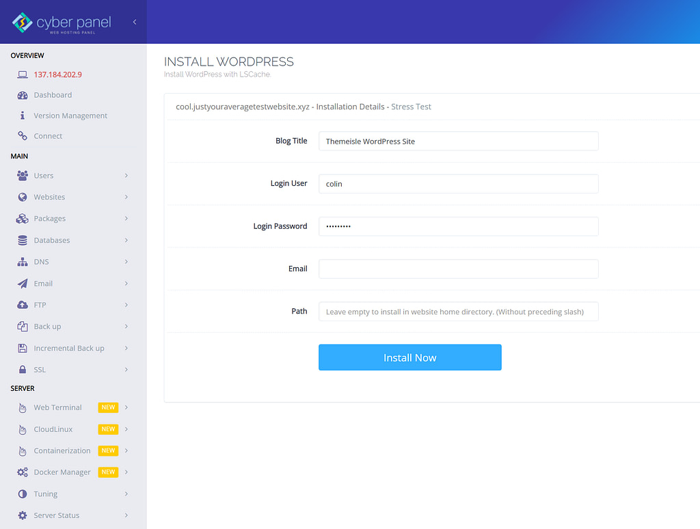
Task: Expand the Web Terminal section
Action: [126, 407]
